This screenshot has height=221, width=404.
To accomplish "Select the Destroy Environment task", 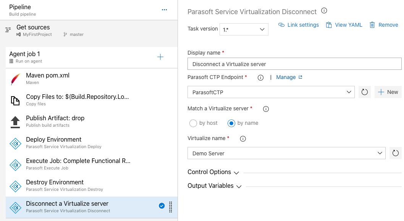I will (x=92, y=186).
